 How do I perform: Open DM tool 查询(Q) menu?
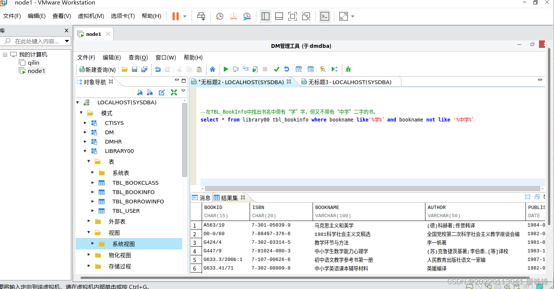pos(138,58)
